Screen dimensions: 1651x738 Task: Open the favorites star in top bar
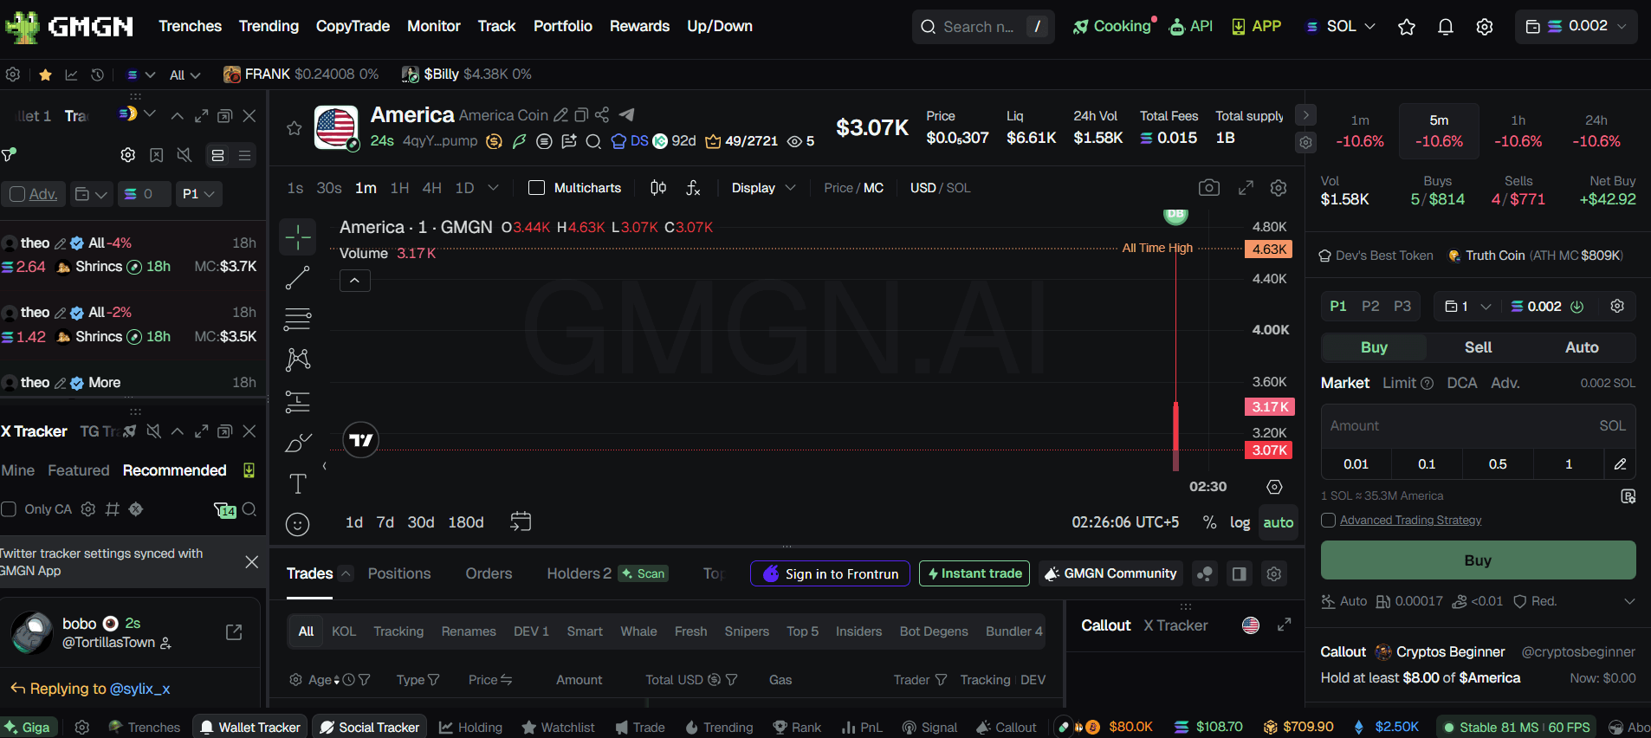(x=1407, y=27)
